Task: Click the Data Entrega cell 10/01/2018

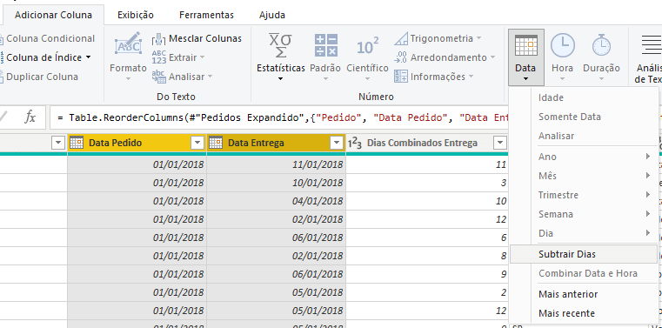Action: [276, 183]
